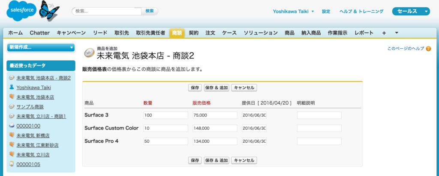This screenshot has height=176, width=439.
Task: Open recent item サンプル商談
Action: [x=30, y=106]
